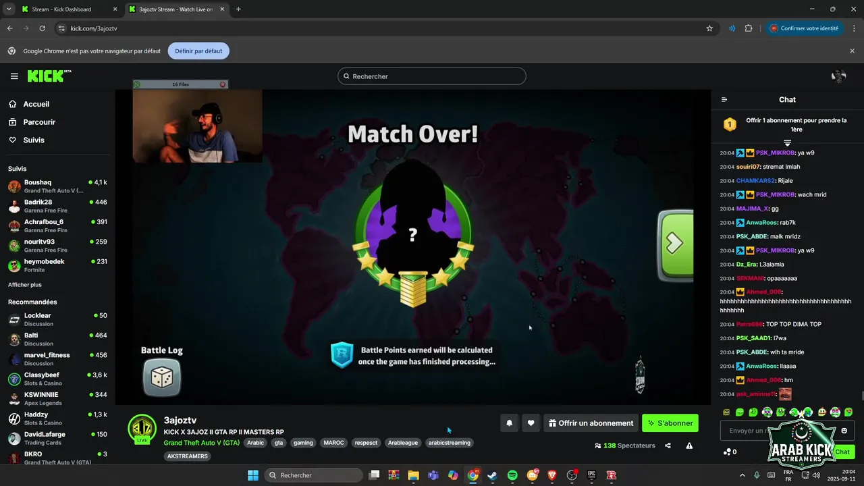This screenshot has height=486, width=864.
Task: Select the first angry emote in chat bar
Action: (726, 412)
